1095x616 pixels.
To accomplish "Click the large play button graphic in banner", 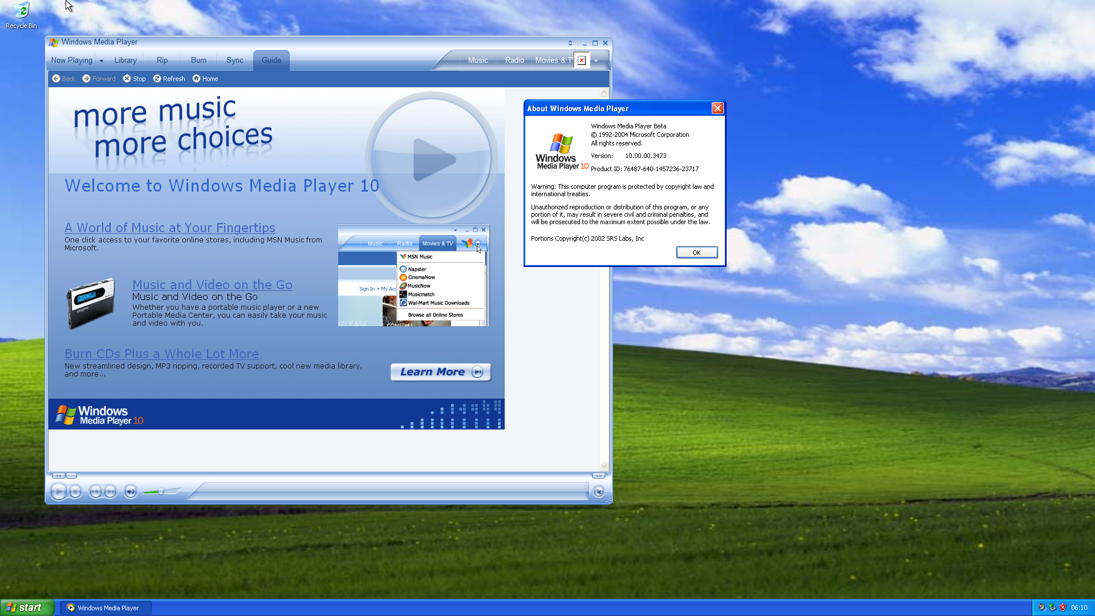I will click(432, 158).
